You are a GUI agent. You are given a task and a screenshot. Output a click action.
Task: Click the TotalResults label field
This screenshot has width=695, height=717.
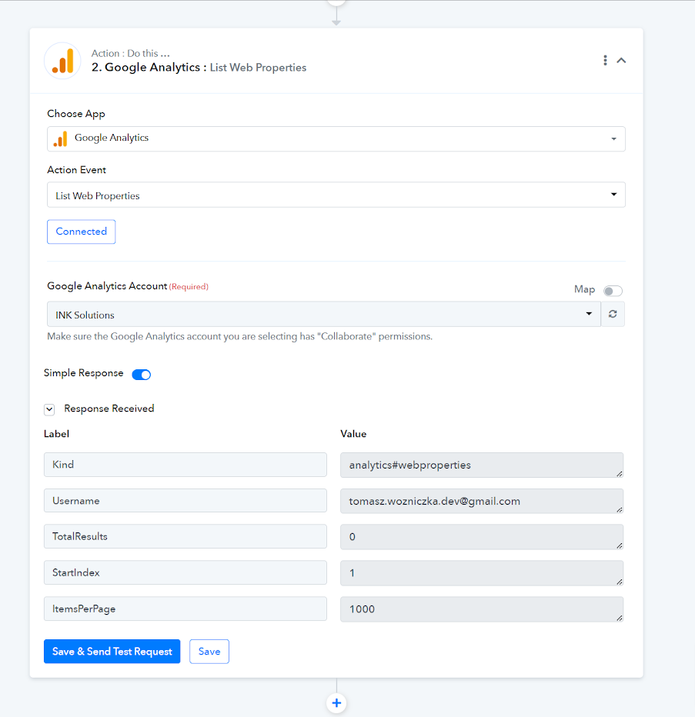185,536
